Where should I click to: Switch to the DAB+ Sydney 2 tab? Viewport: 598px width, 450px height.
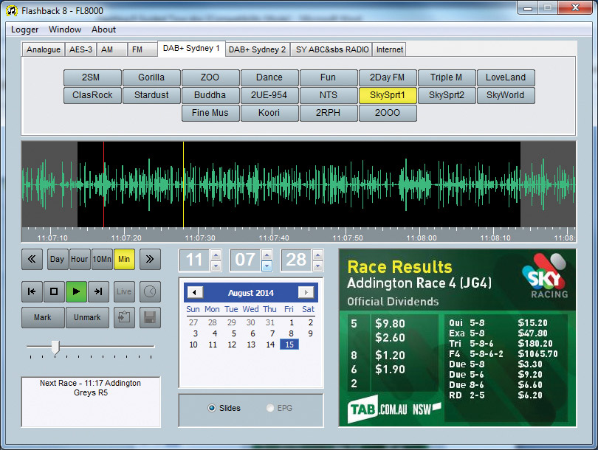(257, 49)
